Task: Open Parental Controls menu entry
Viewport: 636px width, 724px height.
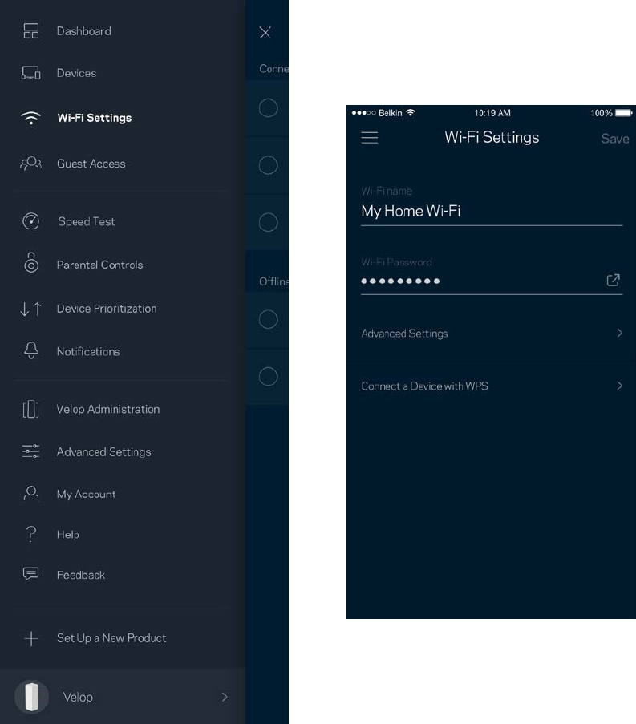Action: 99,265
